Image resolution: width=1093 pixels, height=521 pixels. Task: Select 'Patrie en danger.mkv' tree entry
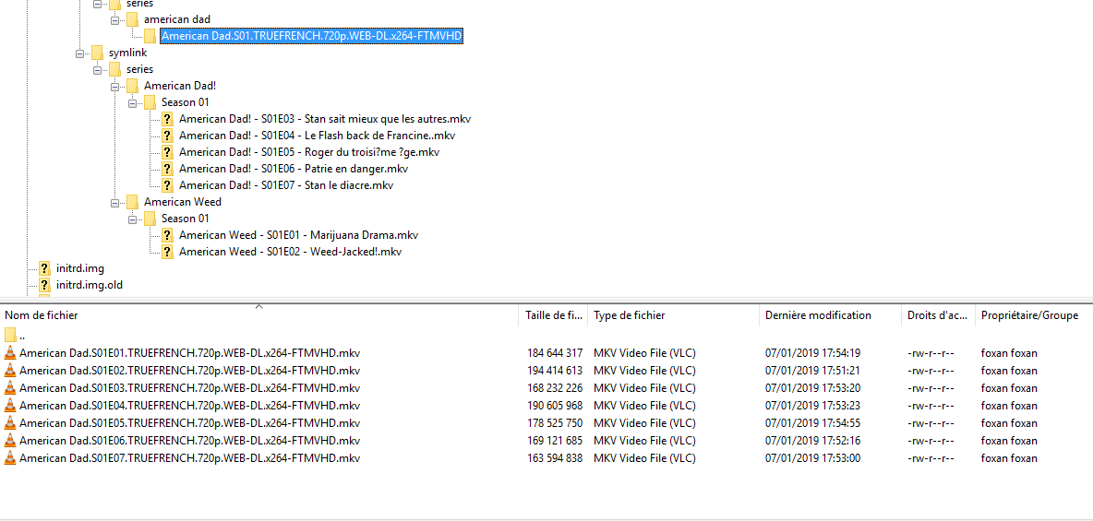pos(294,170)
